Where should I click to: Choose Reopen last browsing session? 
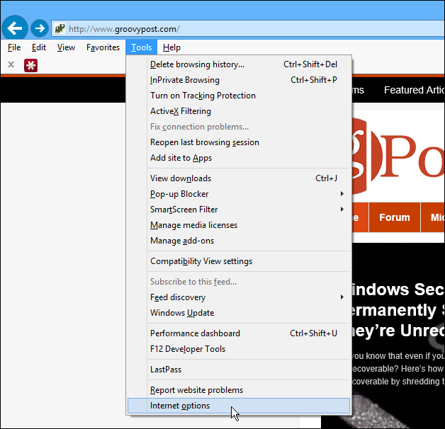(239, 142)
